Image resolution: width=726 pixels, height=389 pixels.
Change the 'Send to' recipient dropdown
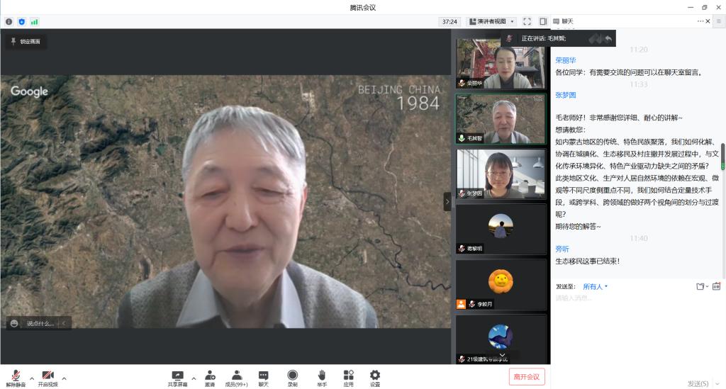pos(595,286)
